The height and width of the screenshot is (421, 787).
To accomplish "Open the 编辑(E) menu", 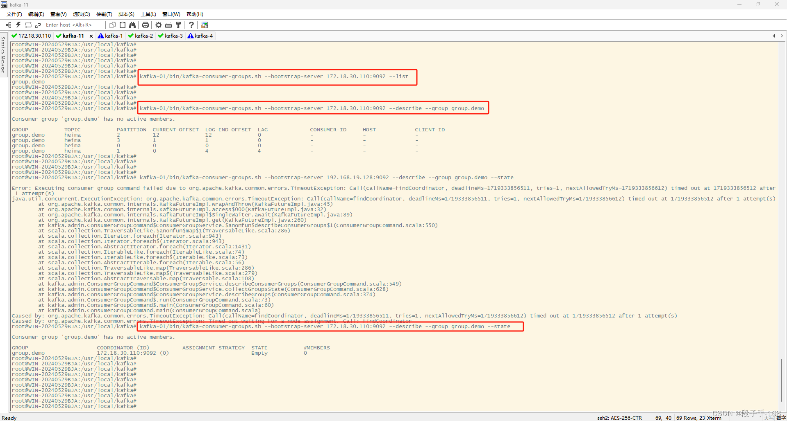I will point(36,14).
